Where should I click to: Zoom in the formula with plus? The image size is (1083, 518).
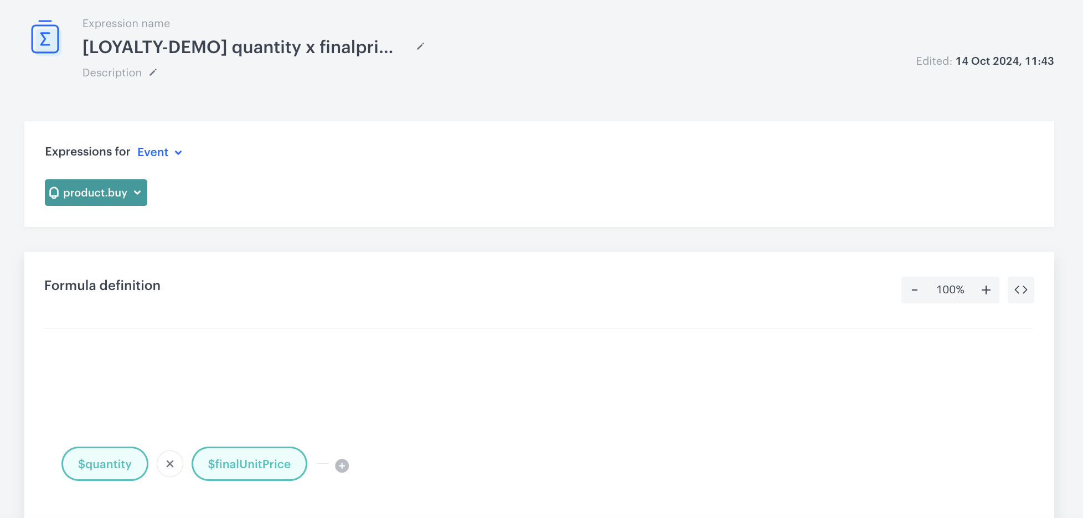coord(986,290)
